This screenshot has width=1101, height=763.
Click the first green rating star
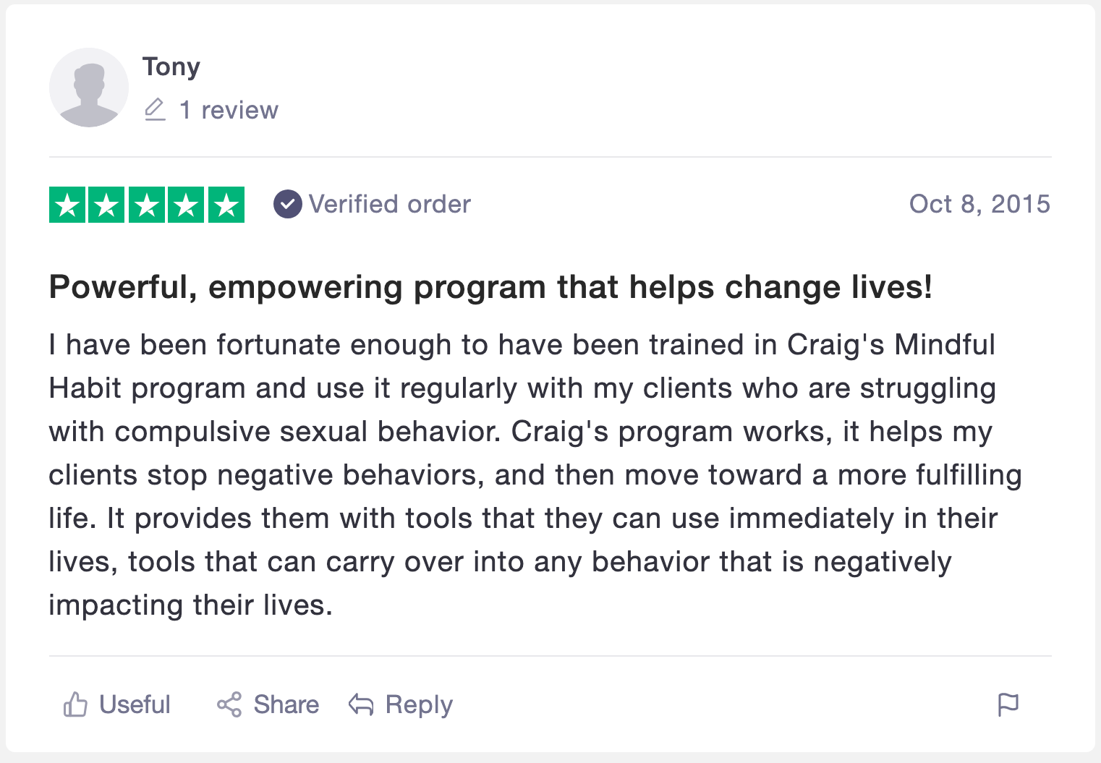point(67,205)
